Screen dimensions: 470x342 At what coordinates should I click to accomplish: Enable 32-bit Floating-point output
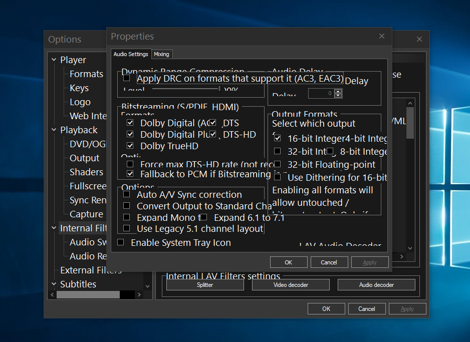coord(277,164)
